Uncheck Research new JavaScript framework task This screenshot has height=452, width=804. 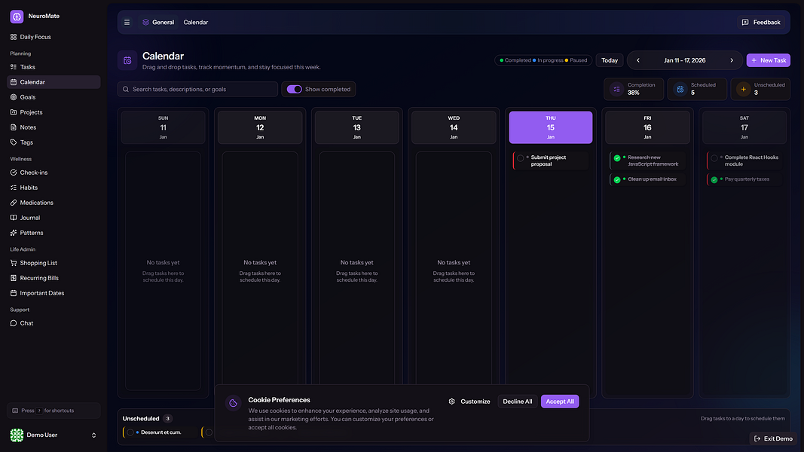[x=617, y=158]
